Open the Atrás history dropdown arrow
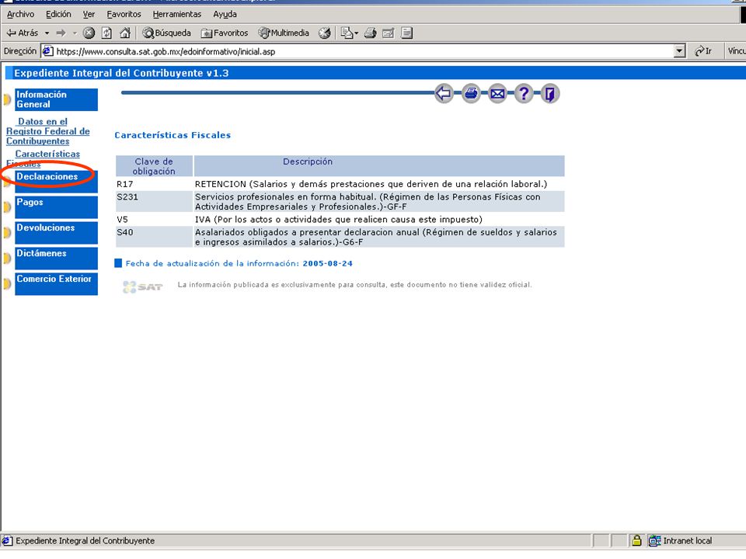746x559 pixels. point(47,33)
